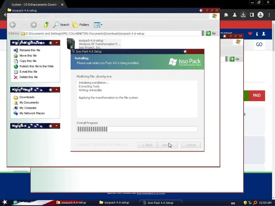Collapse the File and Folder Tasks panel
275x206 pixels.
pos(56,43)
